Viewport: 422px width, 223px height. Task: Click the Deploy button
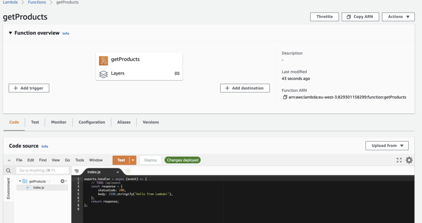click(150, 160)
